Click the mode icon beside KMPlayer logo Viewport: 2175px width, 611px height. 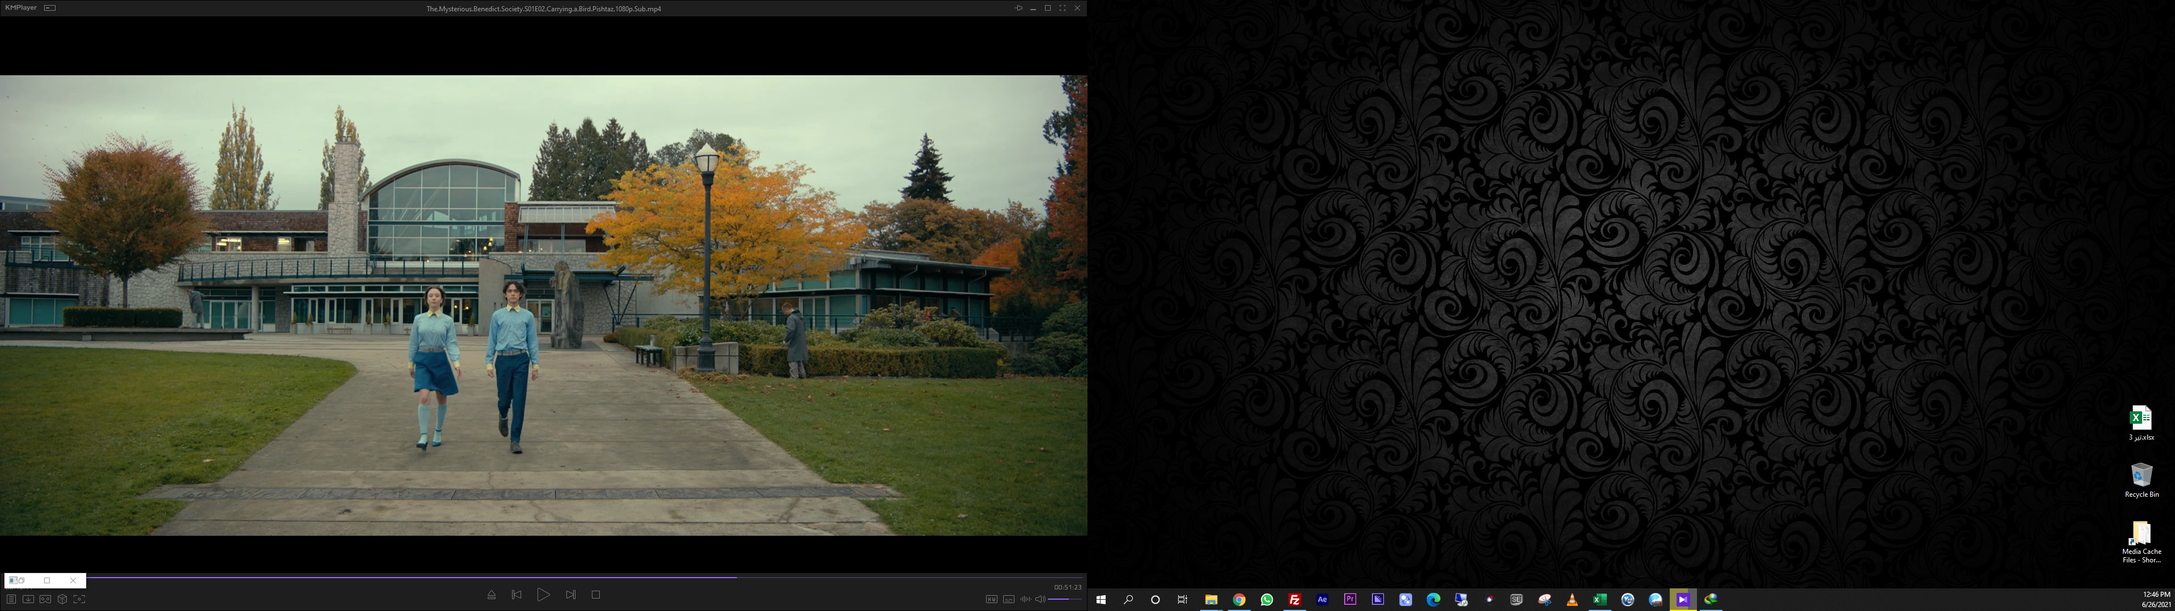50,7
